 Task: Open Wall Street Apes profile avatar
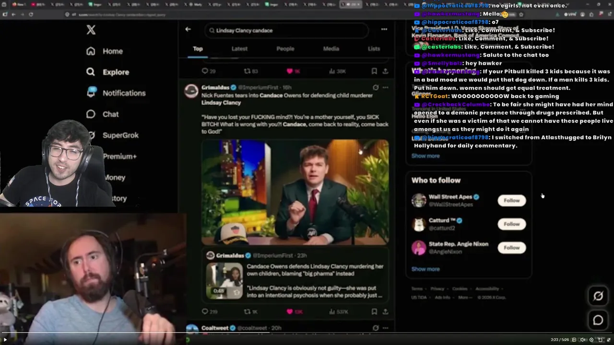[x=419, y=200]
